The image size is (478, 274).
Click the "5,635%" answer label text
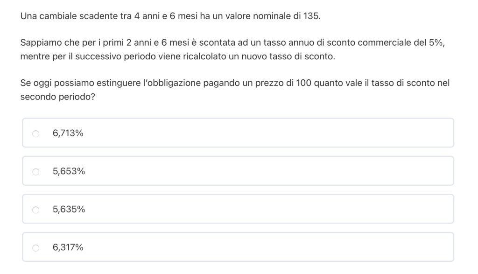coord(69,210)
